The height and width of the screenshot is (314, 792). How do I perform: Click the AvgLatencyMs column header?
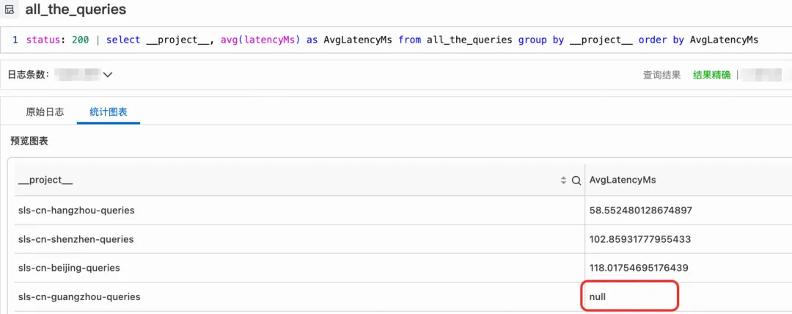coord(623,180)
